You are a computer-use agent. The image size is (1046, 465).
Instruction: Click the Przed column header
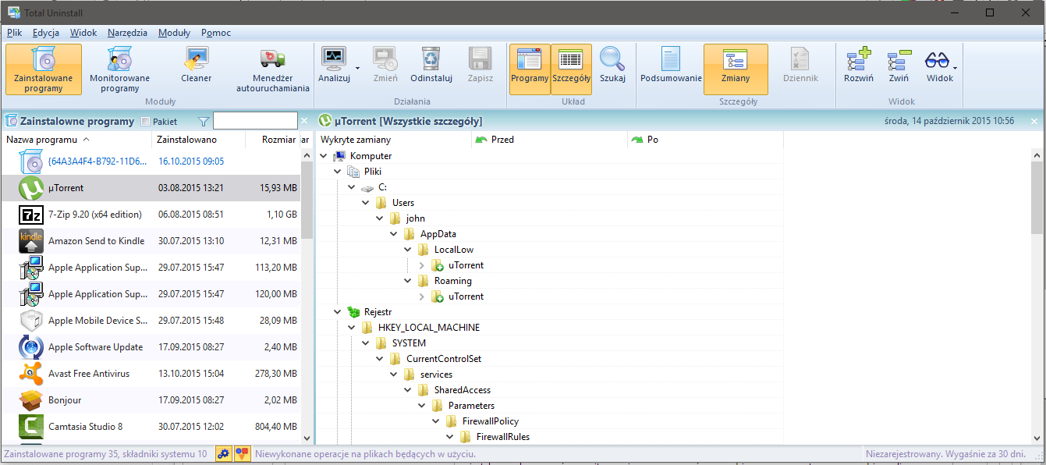[550, 140]
